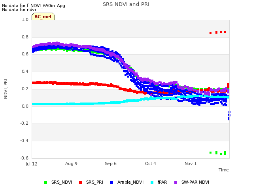This screenshot has height=190, width=253.
Task: Click the NDVI, PRI y-axis title
Action: click(x=6, y=89)
